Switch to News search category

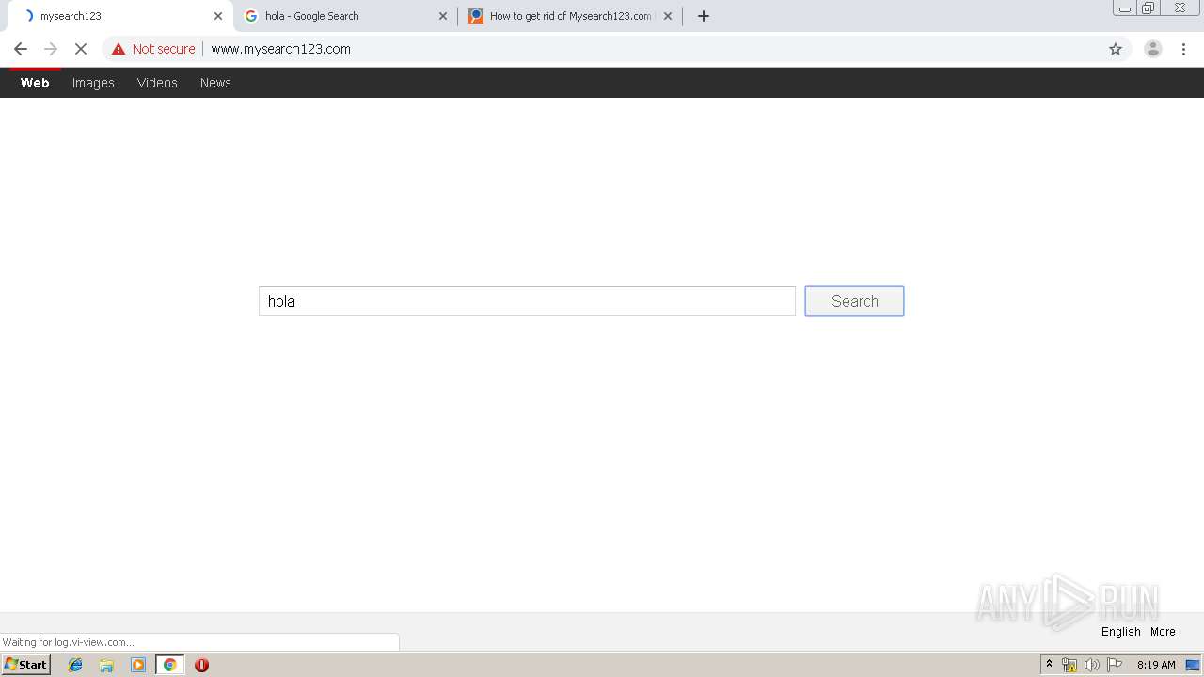(215, 83)
